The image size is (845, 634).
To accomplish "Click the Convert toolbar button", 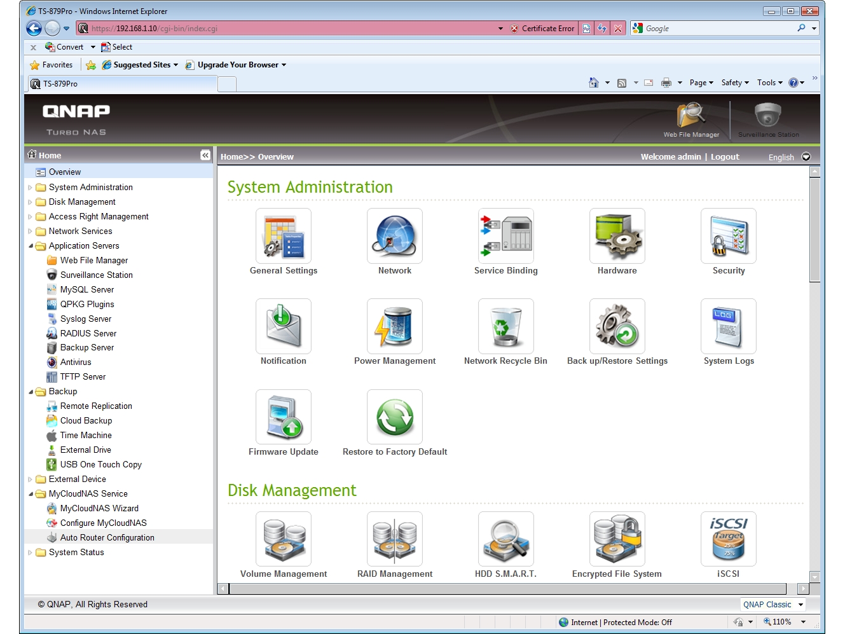I will pyautogui.click(x=64, y=47).
